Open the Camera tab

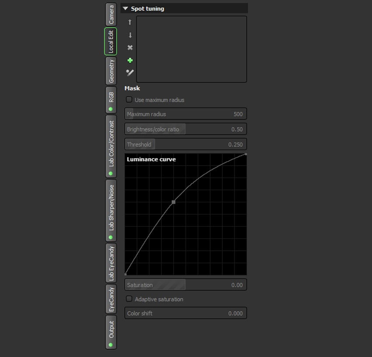point(111,14)
